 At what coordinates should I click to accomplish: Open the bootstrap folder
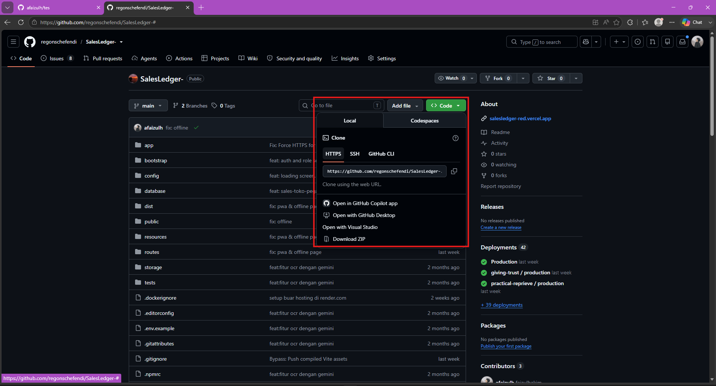[x=156, y=160]
